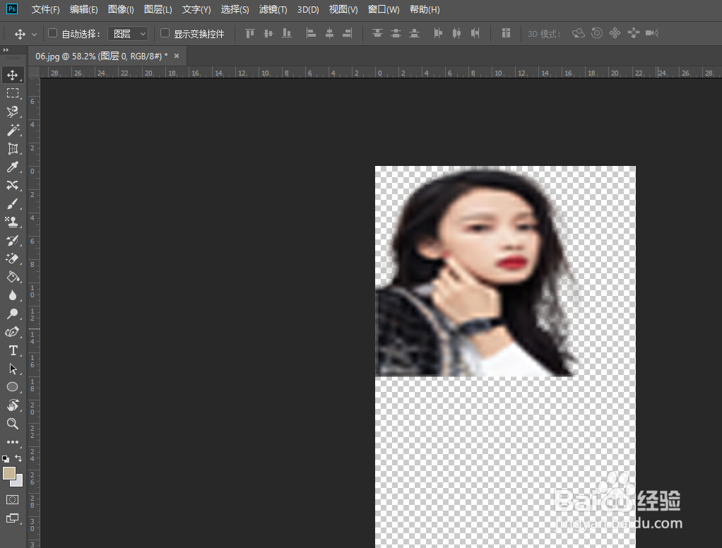
Task: Distribute right edges button
Action: click(x=475, y=33)
